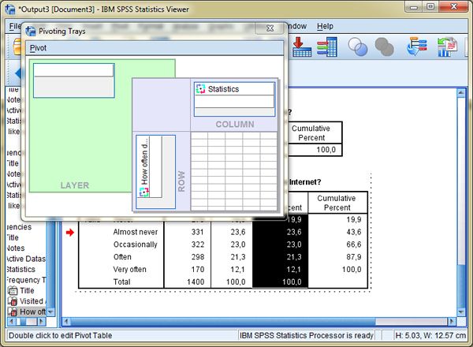
Task: Click the 'Total' row label
Action: click(x=122, y=282)
